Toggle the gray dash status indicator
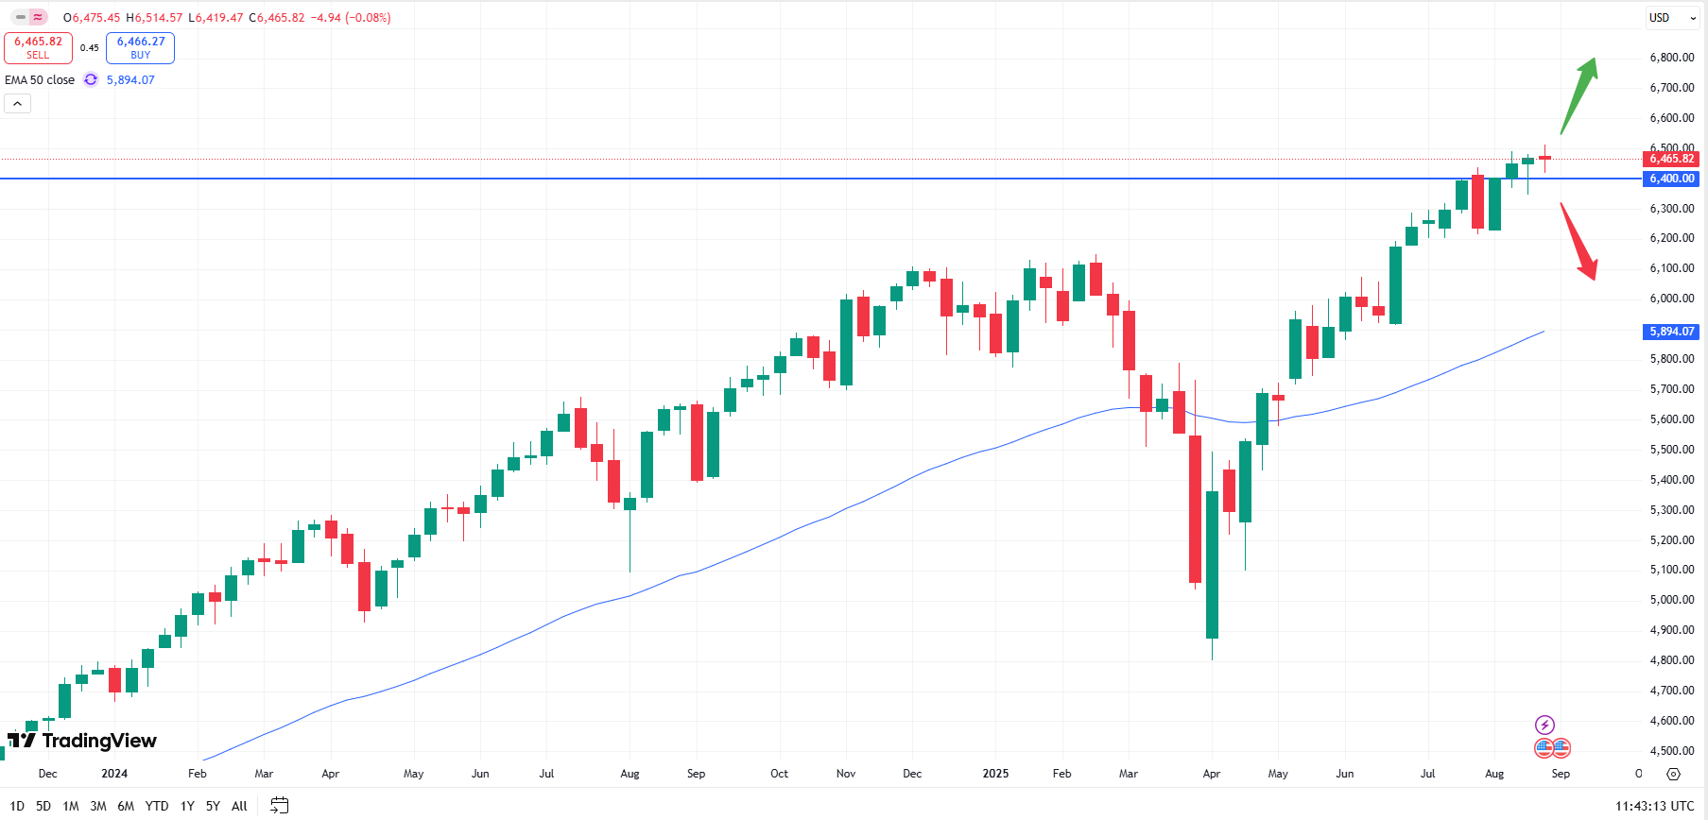The image size is (1708, 820). (x=20, y=17)
